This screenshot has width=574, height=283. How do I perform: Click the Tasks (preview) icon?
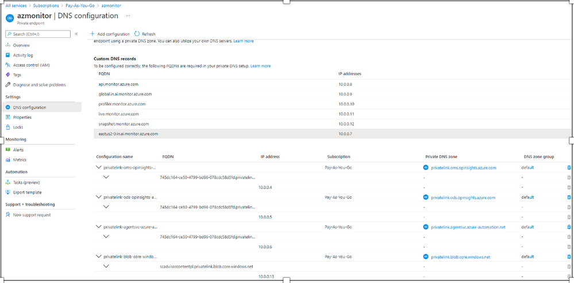coord(7,183)
